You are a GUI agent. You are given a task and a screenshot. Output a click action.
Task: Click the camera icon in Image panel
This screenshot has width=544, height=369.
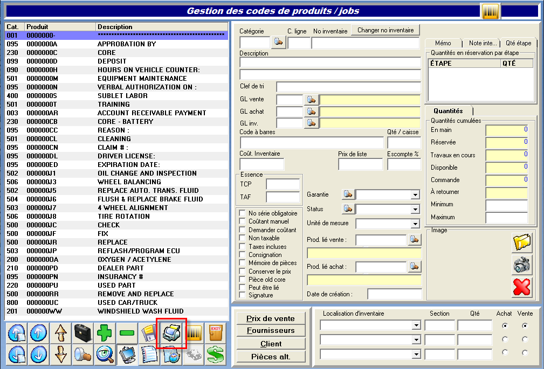pyautogui.click(x=522, y=265)
